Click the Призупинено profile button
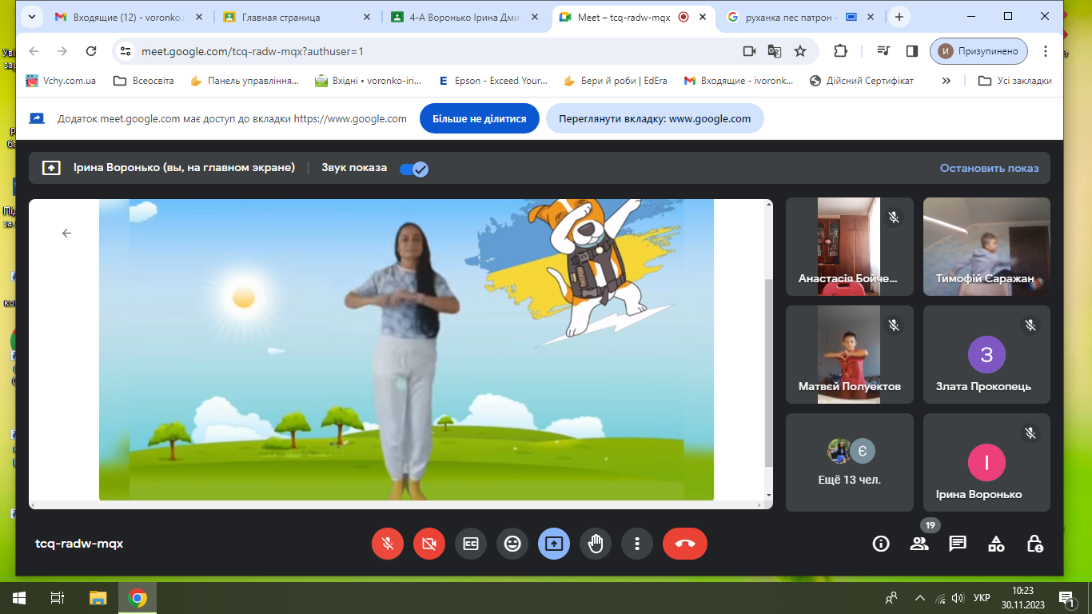This screenshot has width=1092, height=614. point(979,51)
